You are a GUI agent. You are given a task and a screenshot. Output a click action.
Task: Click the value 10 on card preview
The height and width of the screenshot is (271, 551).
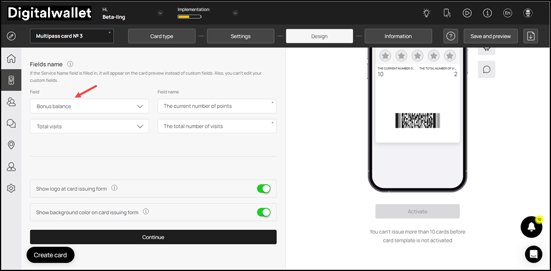pos(380,75)
